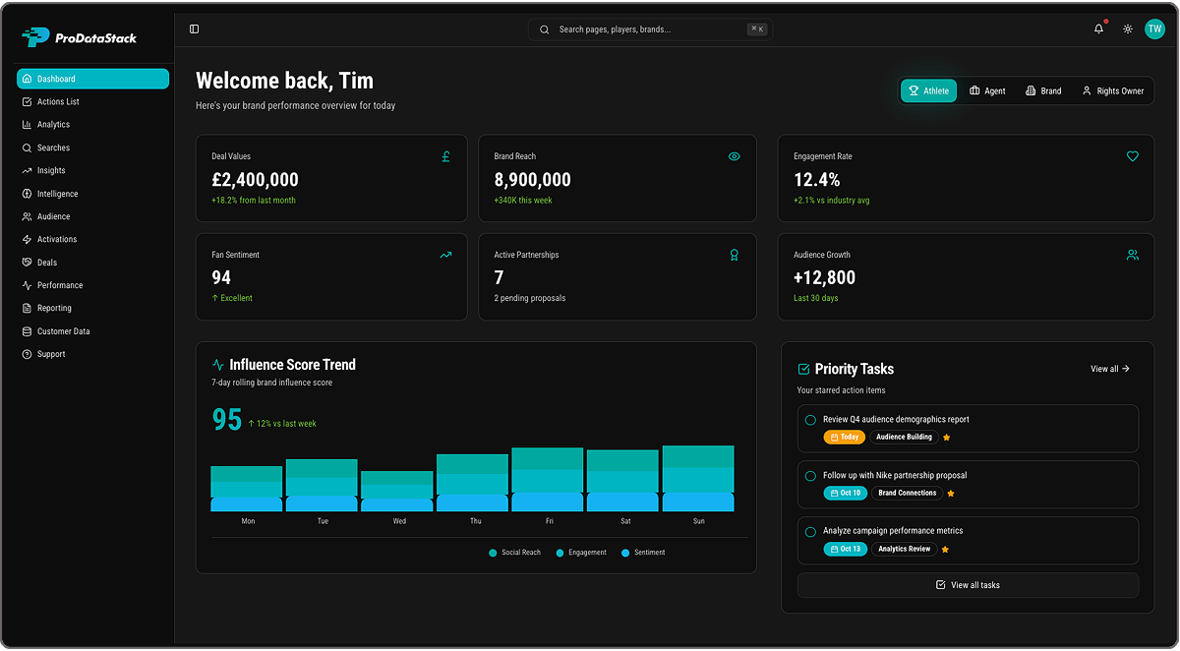Screen dimensions: 1180x651
Task: Click the pound sterling icon on Deal Values card
Action: point(445,155)
